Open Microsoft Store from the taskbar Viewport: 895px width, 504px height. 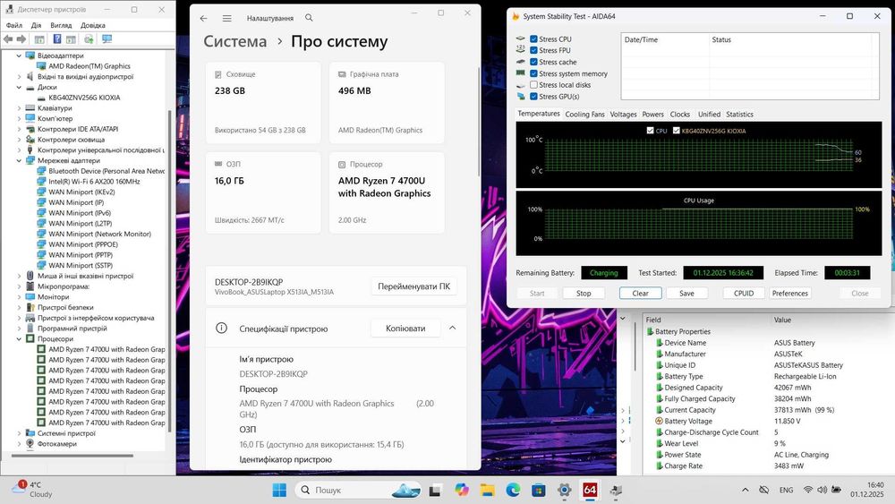coord(538,490)
